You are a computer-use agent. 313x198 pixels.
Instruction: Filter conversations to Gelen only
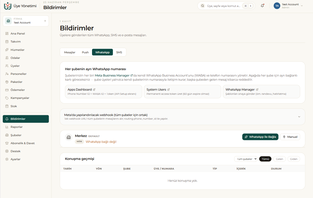tap(279, 159)
